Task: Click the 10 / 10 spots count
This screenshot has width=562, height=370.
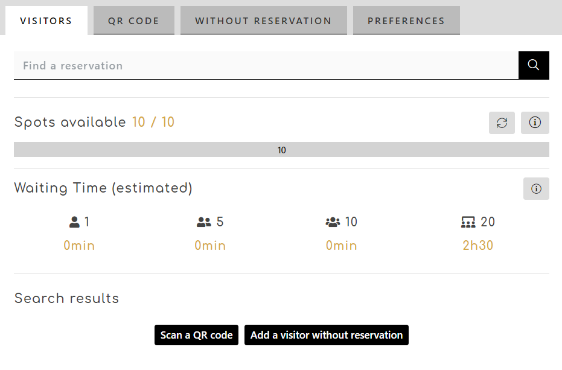Action: (153, 123)
